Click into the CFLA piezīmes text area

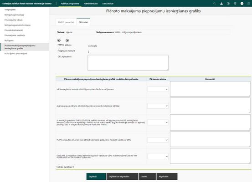[x=128, y=63]
